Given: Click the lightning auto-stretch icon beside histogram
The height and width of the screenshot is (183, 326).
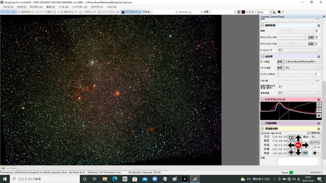Looking at the screenshot, I should tap(319, 104).
